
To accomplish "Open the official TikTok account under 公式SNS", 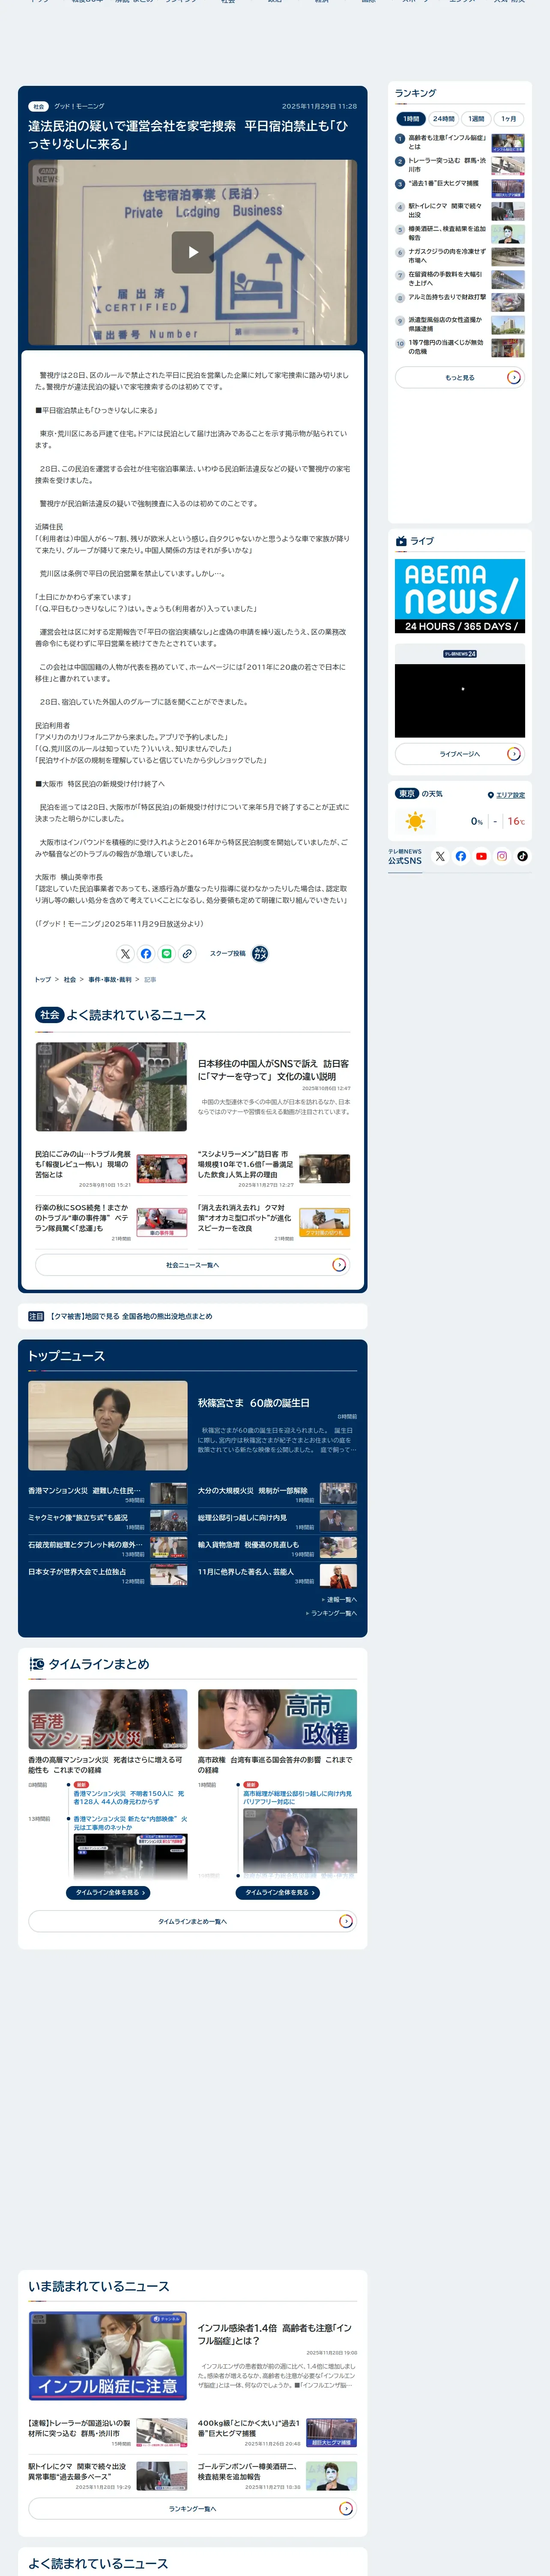I will point(522,856).
